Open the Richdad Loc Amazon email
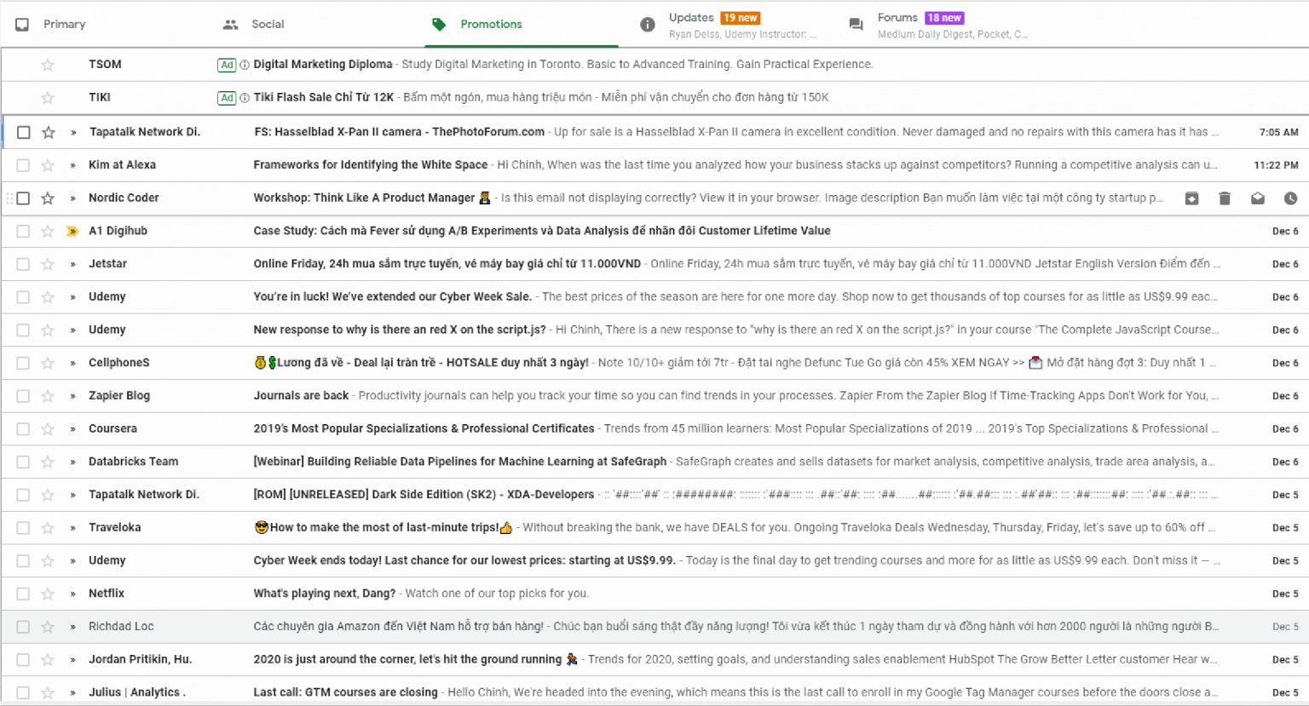 (x=654, y=627)
